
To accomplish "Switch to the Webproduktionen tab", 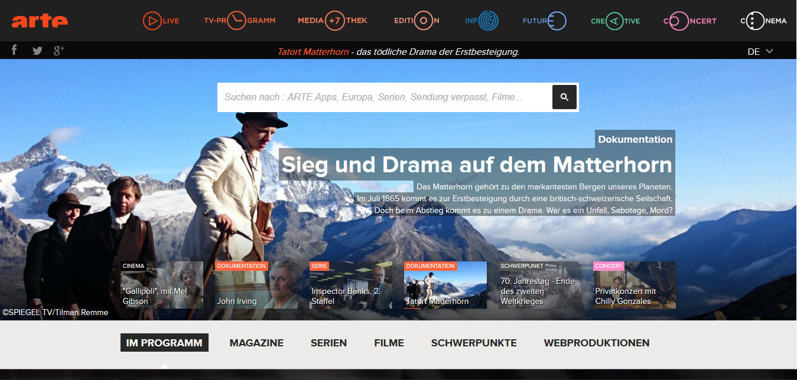I will tap(597, 343).
